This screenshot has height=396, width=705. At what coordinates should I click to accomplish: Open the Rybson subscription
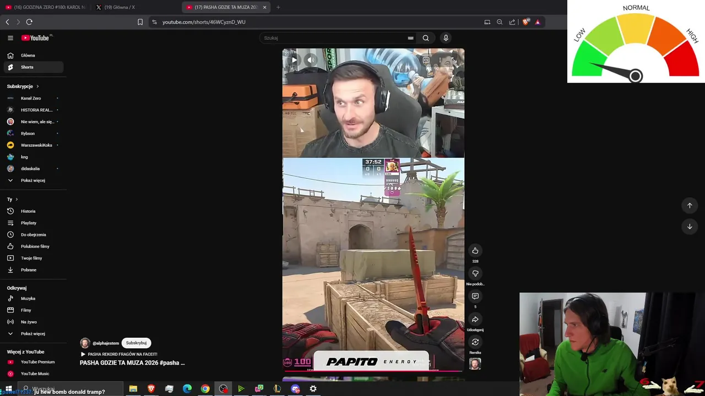click(x=34, y=134)
